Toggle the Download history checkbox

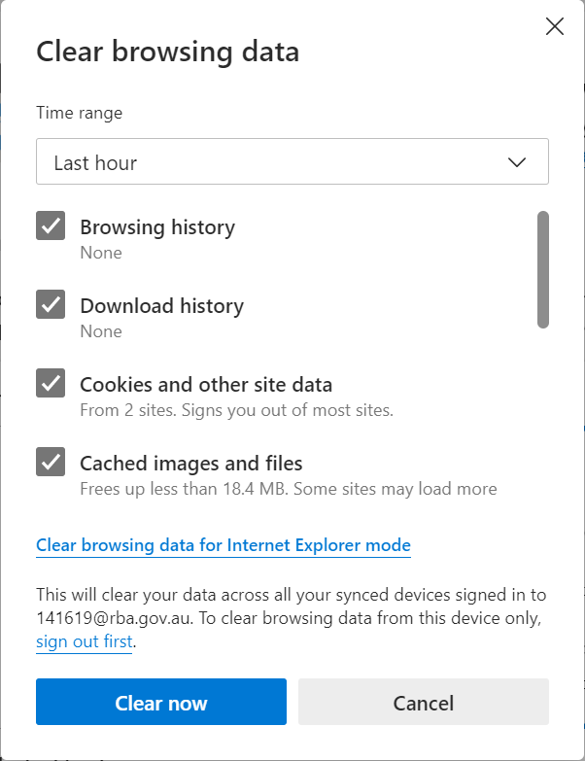tap(51, 304)
